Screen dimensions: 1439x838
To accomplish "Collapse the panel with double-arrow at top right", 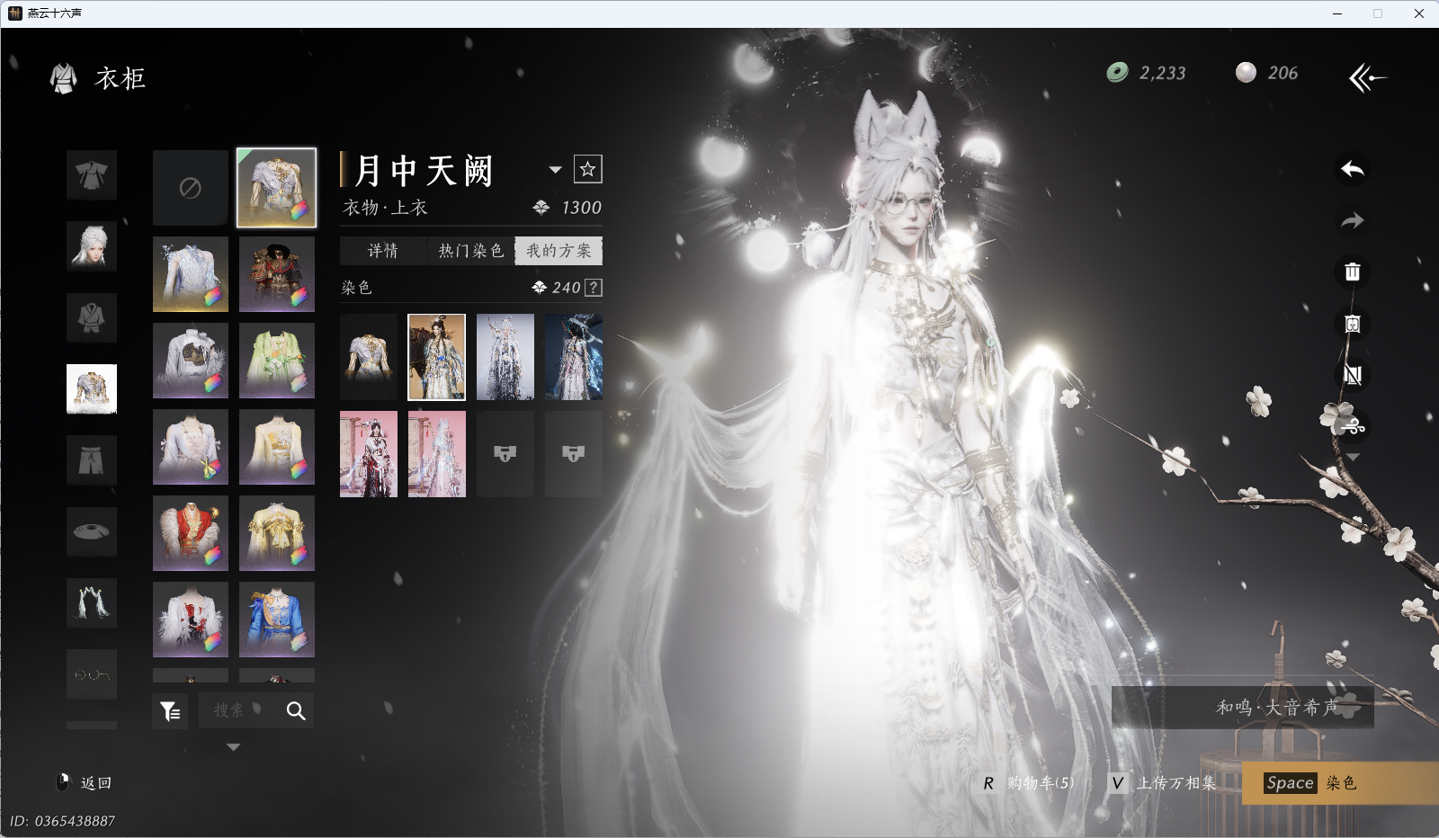I will [x=1368, y=77].
